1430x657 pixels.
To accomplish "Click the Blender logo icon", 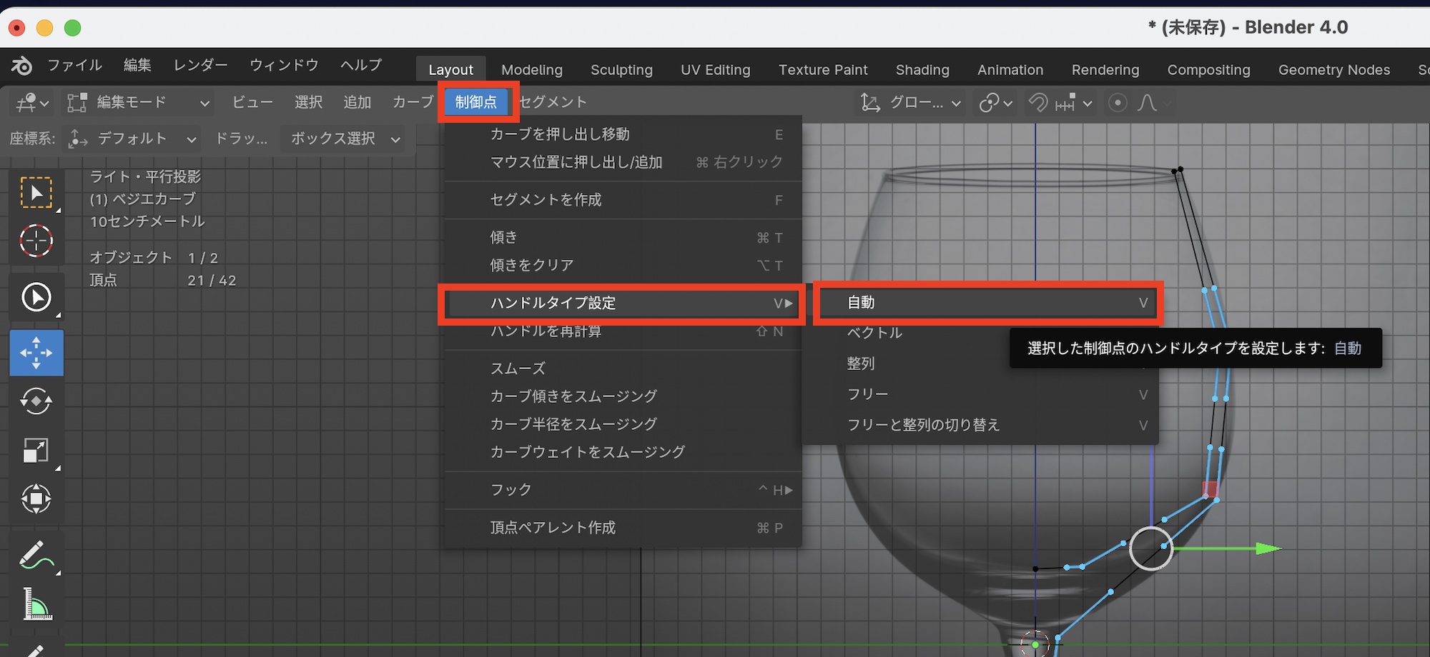I will [21, 66].
